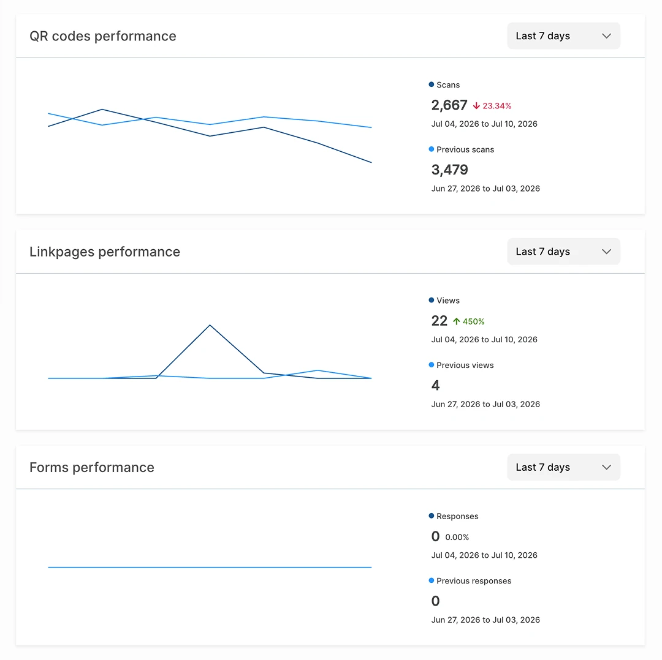Click the QR codes performance heading

click(x=102, y=36)
